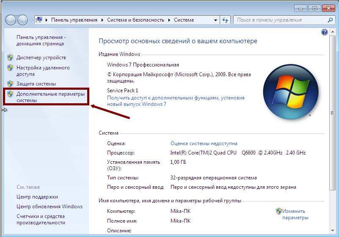Image resolution: width=339 pixels, height=237 pixels.
Task: Open Дополнительные параметры системы link
Action: pyautogui.click(x=50, y=97)
